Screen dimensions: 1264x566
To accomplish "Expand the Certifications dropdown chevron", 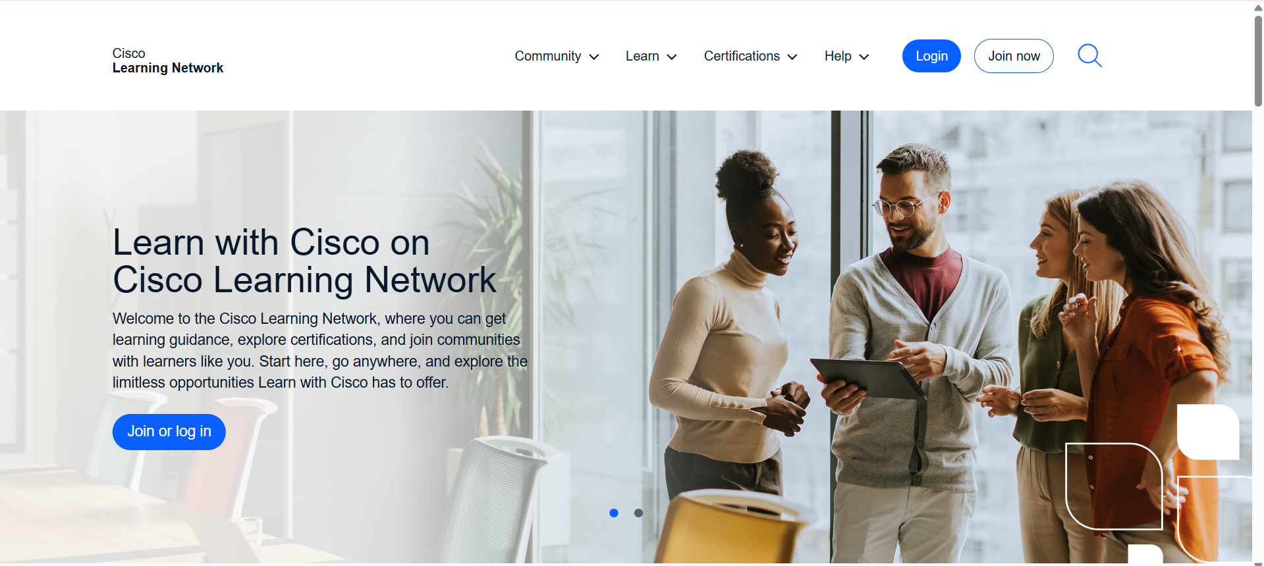I will point(792,57).
